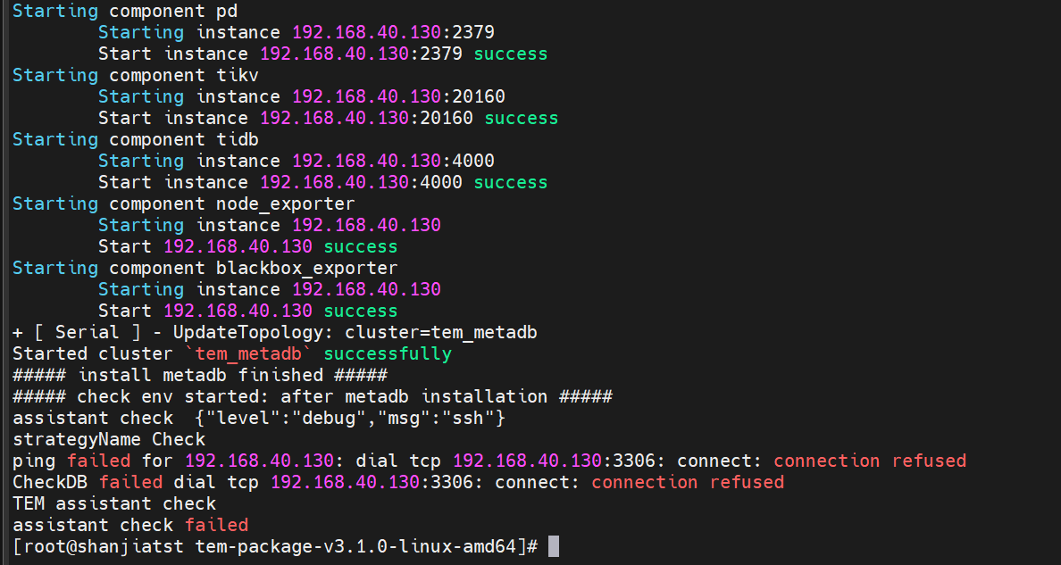Click the `tem_metadb` cluster name in backticks
This screenshot has width=1061, height=565.
tap(254, 353)
